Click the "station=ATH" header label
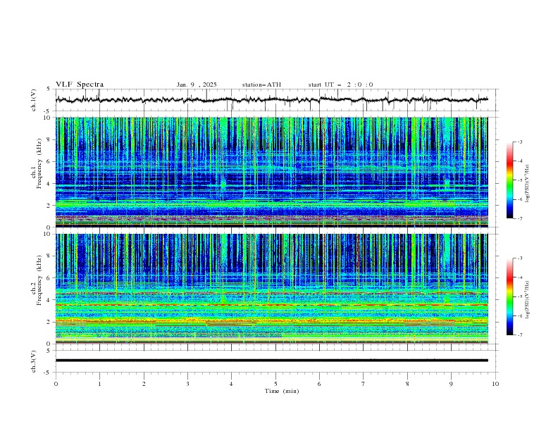 pos(261,85)
